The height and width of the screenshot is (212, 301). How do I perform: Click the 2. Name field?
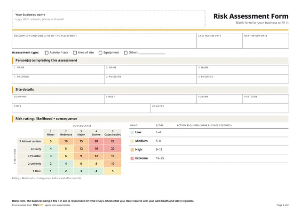tap(150, 70)
